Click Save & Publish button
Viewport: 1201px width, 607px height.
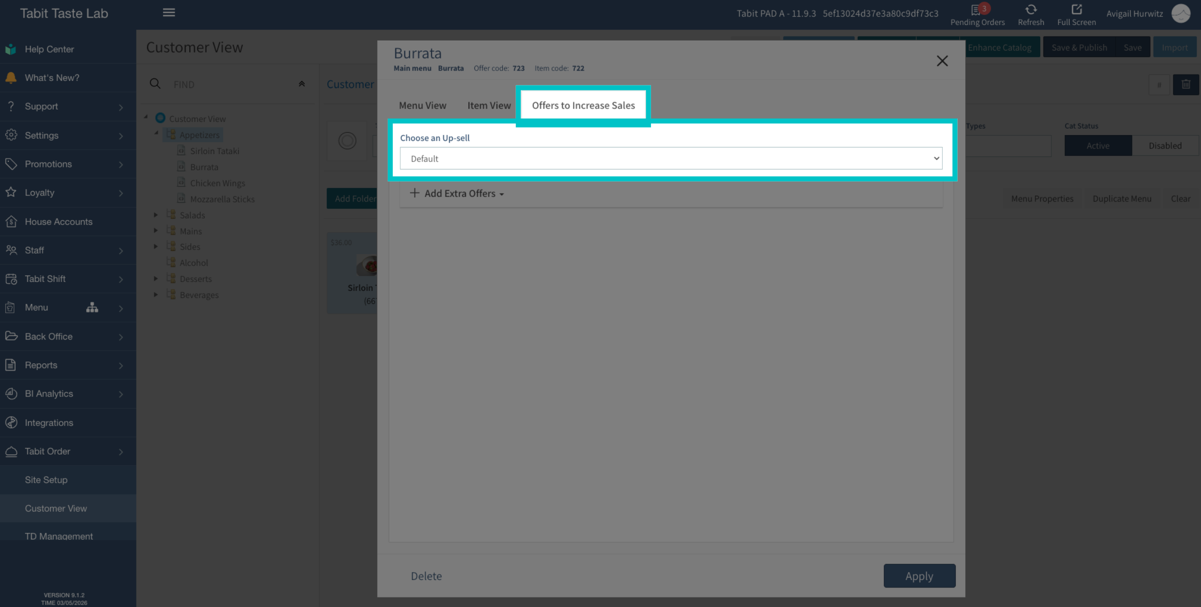point(1079,47)
